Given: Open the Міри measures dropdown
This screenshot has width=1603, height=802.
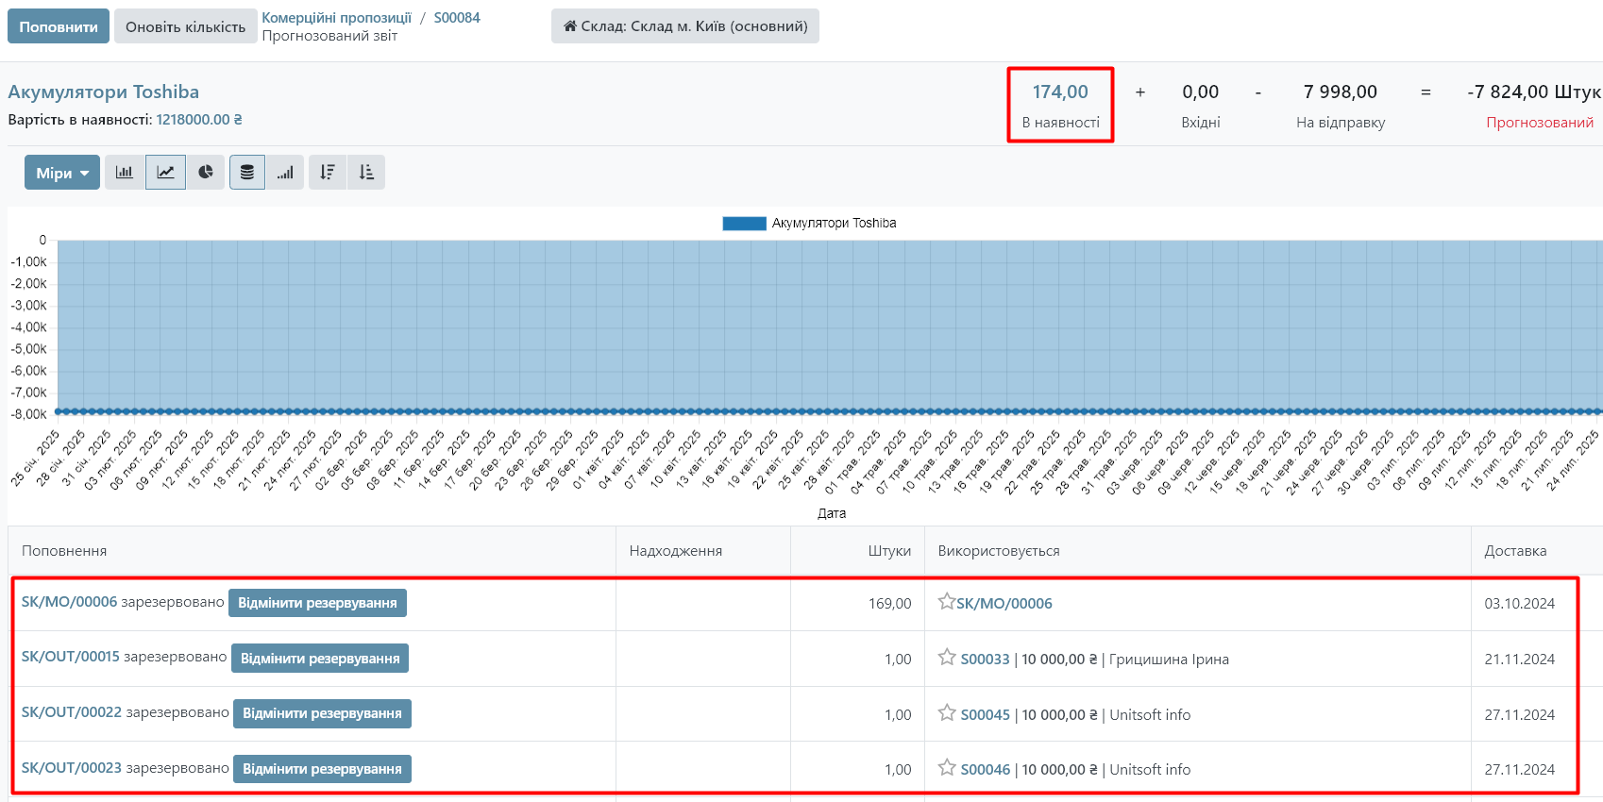Looking at the screenshot, I should (x=62, y=173).
